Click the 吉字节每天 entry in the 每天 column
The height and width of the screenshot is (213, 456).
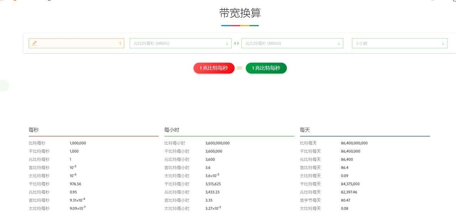(x=310, y=200)
